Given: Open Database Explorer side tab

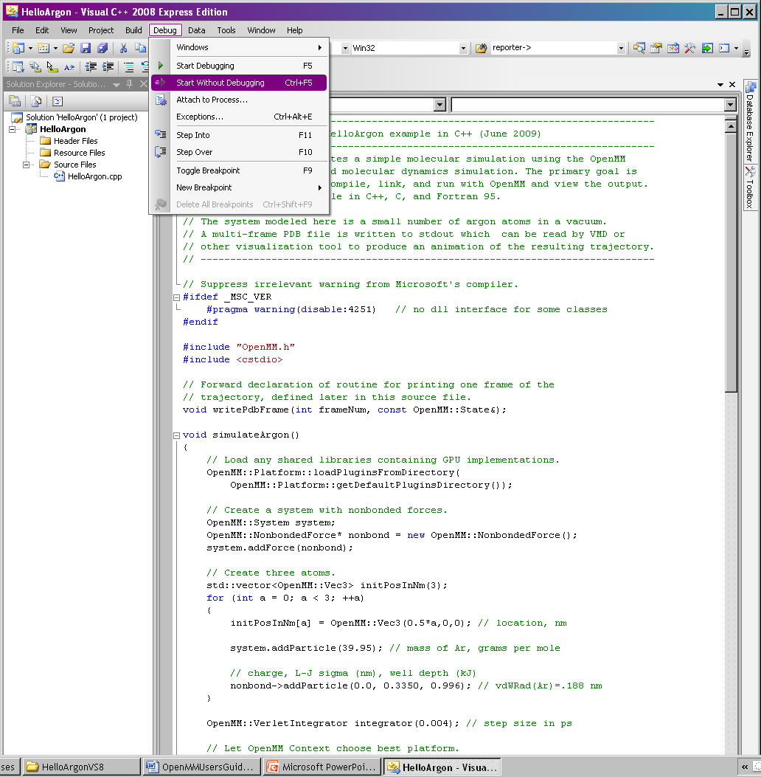Looking at the screenshot, I should [x=750, y=122].
